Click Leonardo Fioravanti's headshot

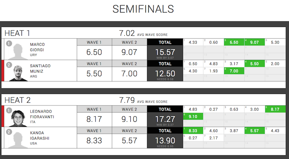[x=18, y=118]
